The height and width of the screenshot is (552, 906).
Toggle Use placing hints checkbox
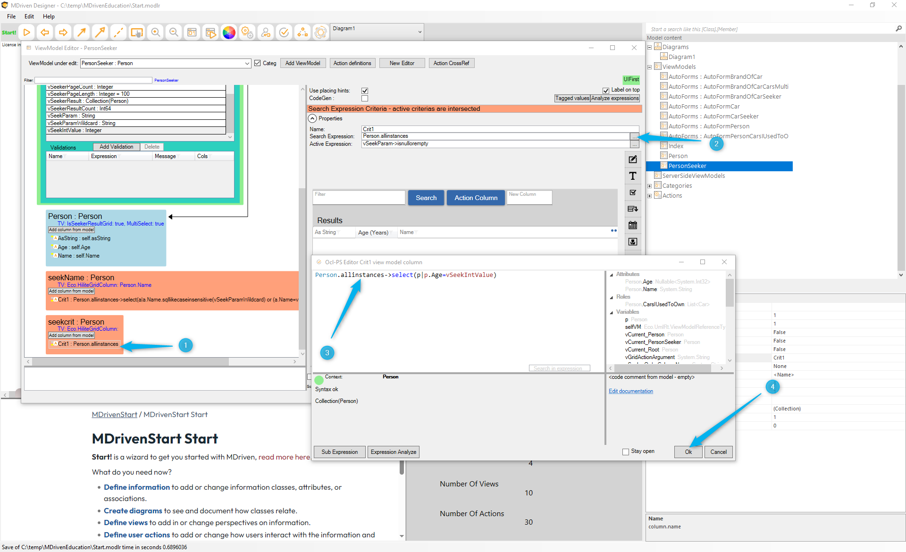[365, 91]
